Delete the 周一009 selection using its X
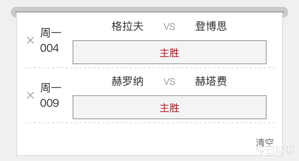Viewport: 299px width, 161px height. point(30,95)
